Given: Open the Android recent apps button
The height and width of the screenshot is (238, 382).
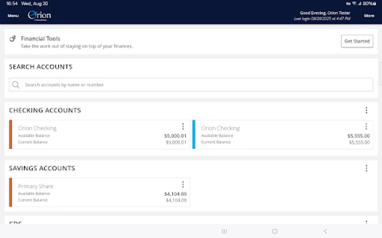Looking at the screenshot, I should (x=224, y=231).
